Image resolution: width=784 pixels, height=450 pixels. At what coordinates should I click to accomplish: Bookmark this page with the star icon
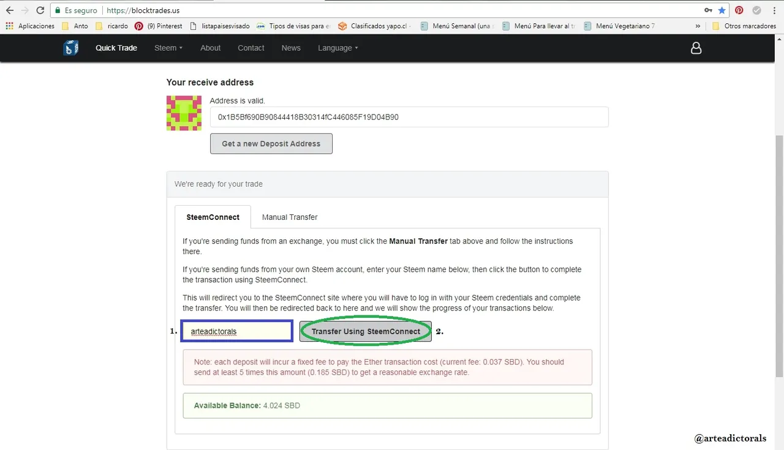point(722,10)
